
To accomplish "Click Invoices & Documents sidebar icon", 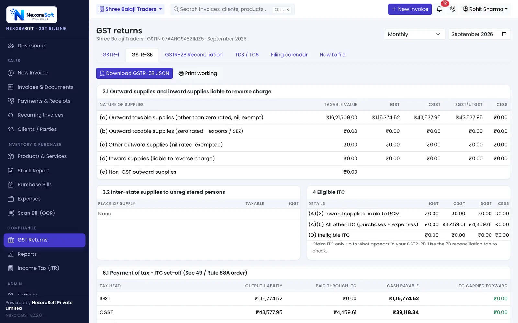I will [11, 87].
